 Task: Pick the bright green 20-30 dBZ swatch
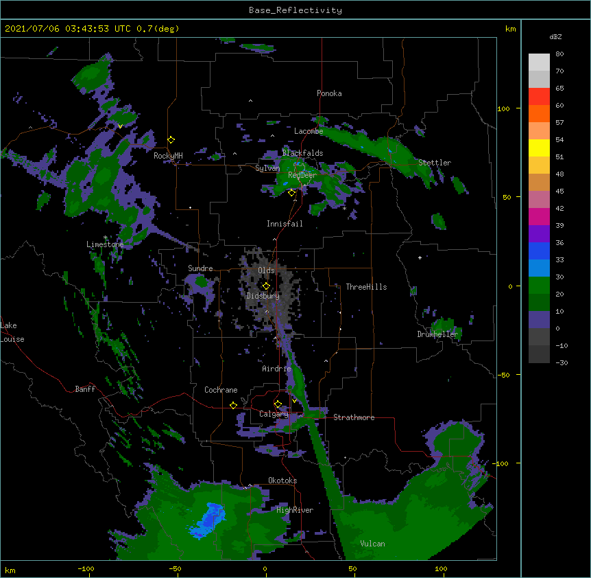[539, 286]
